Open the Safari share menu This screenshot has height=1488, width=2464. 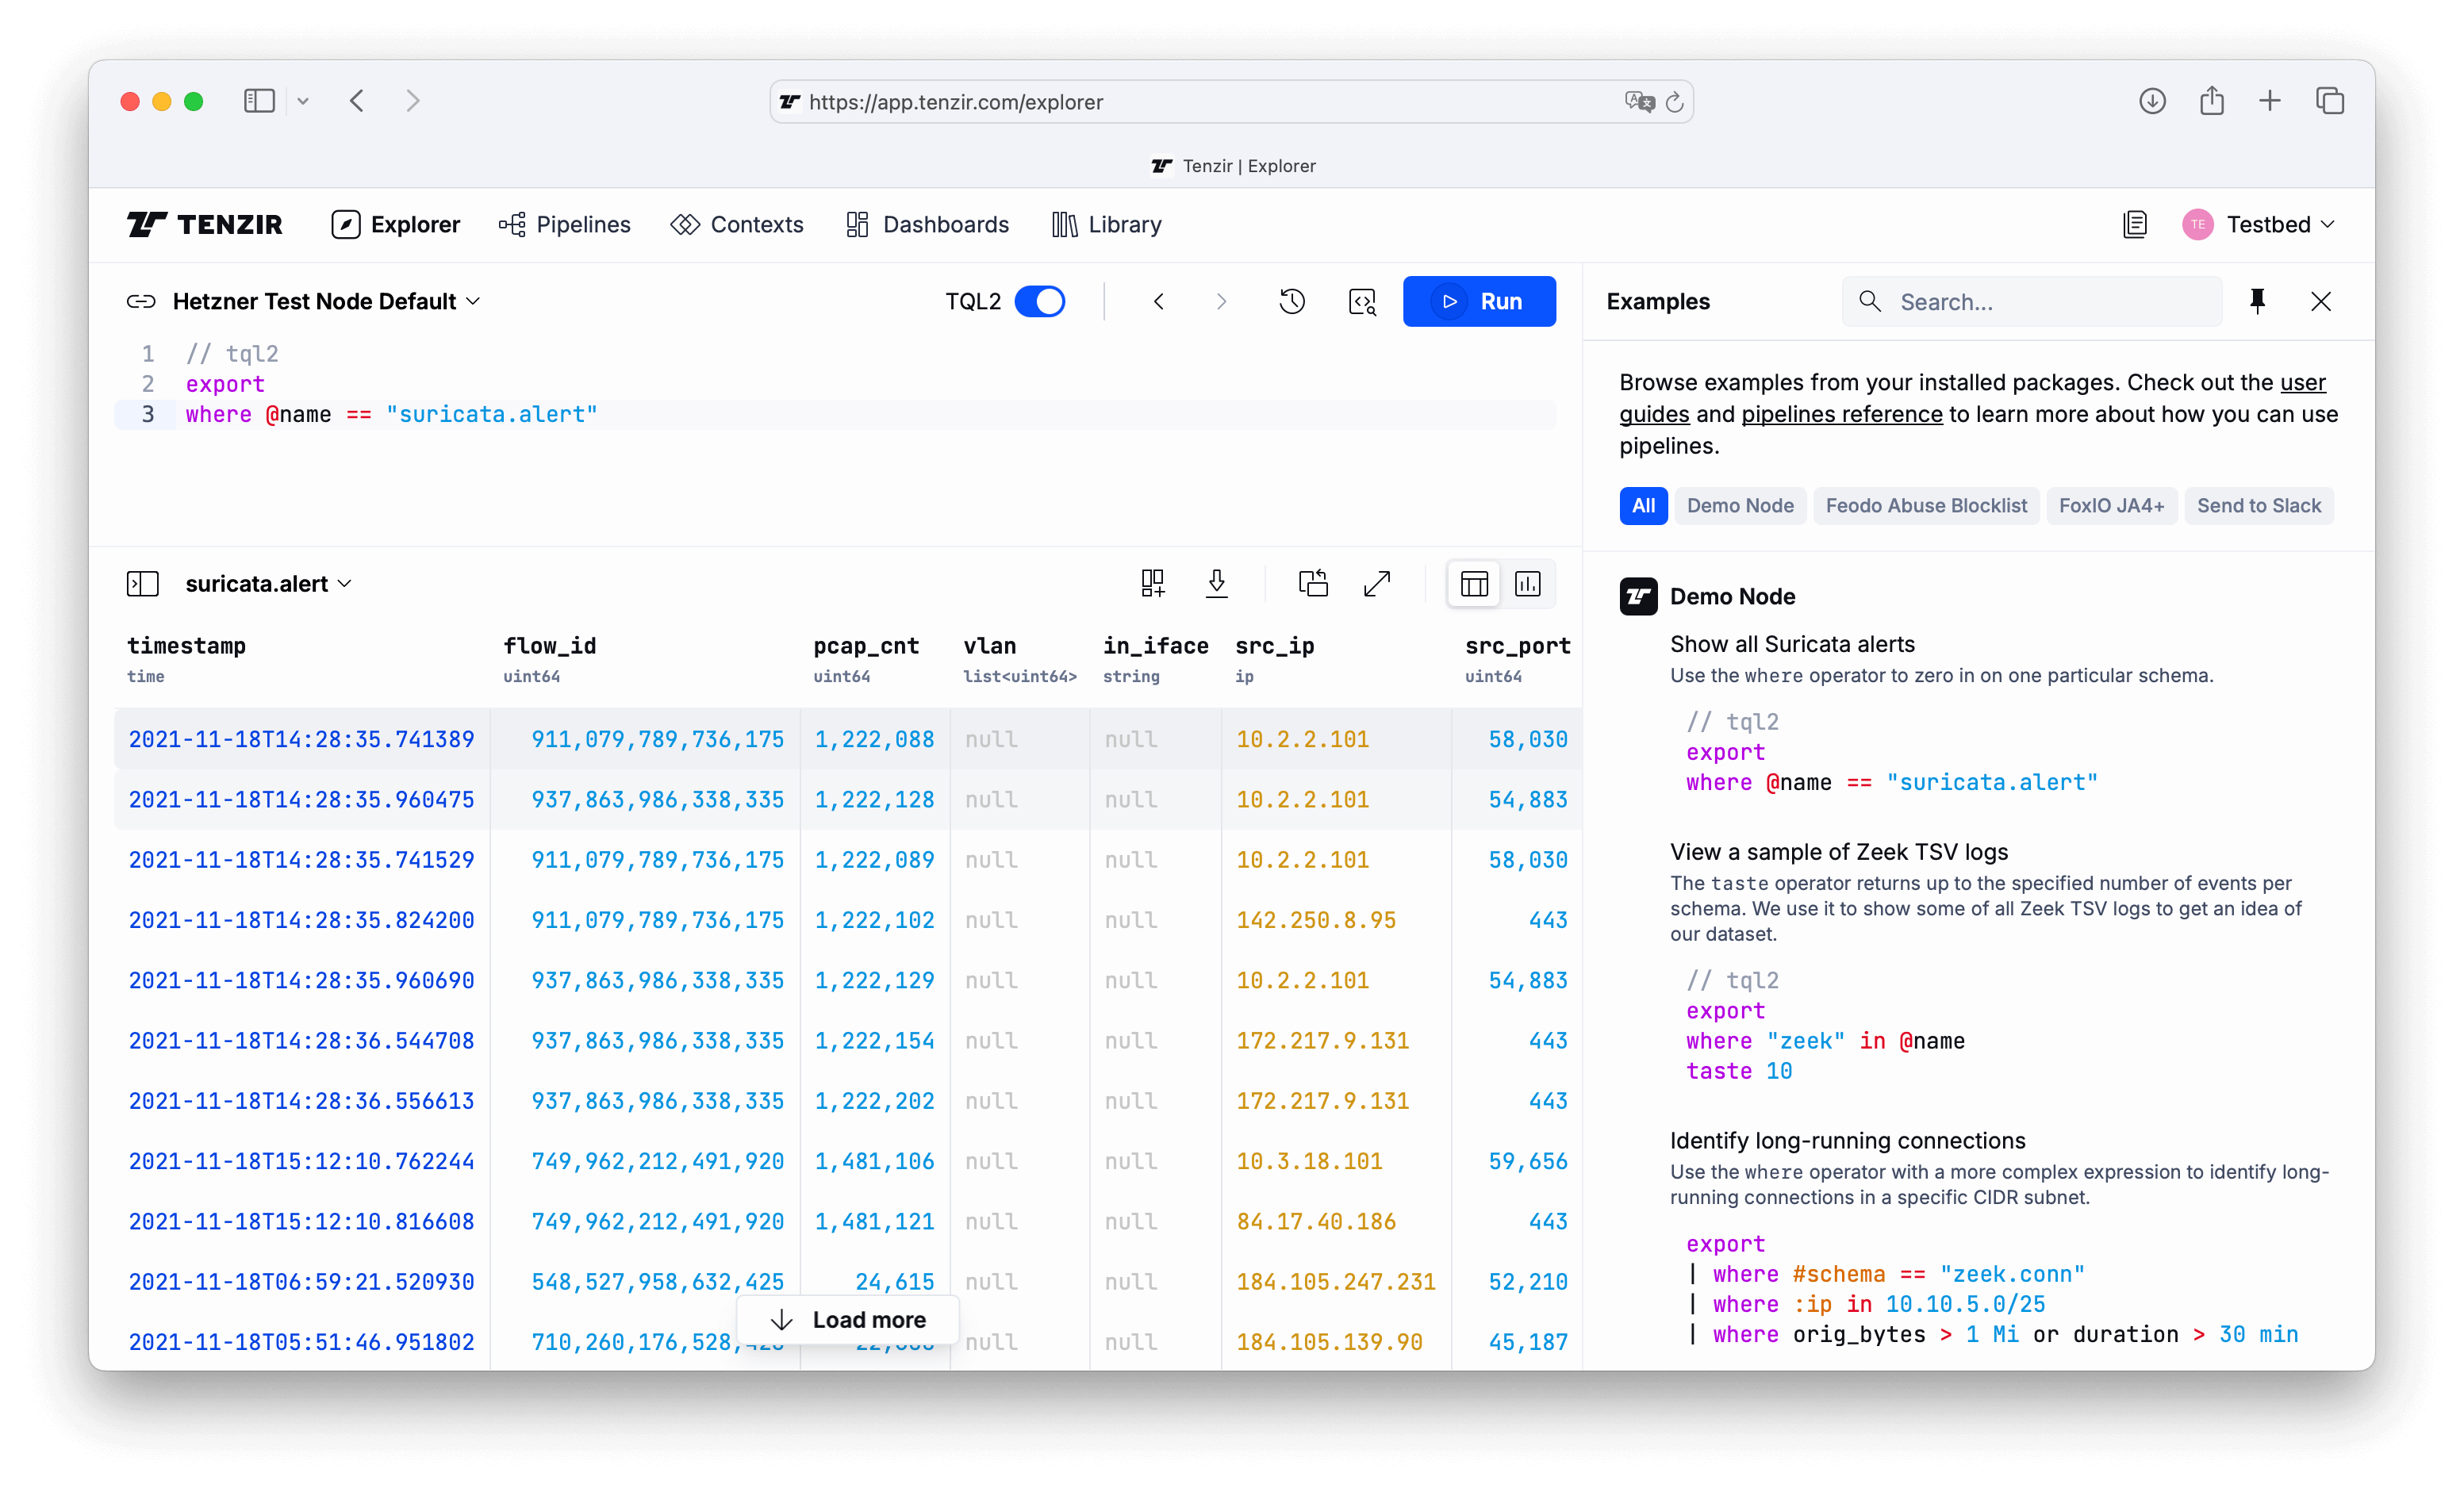(x=2211, y=101)
